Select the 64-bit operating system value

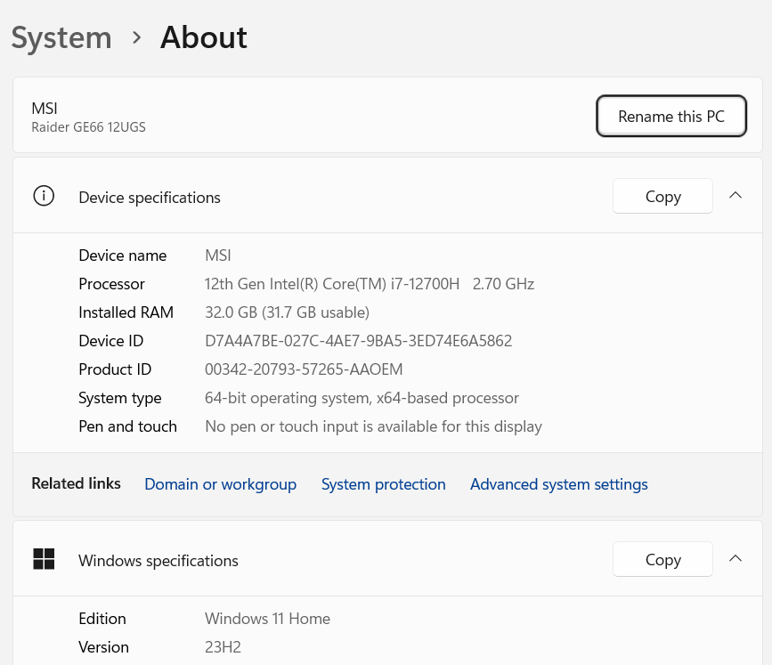pyautogui.click(x=362, y=398)
